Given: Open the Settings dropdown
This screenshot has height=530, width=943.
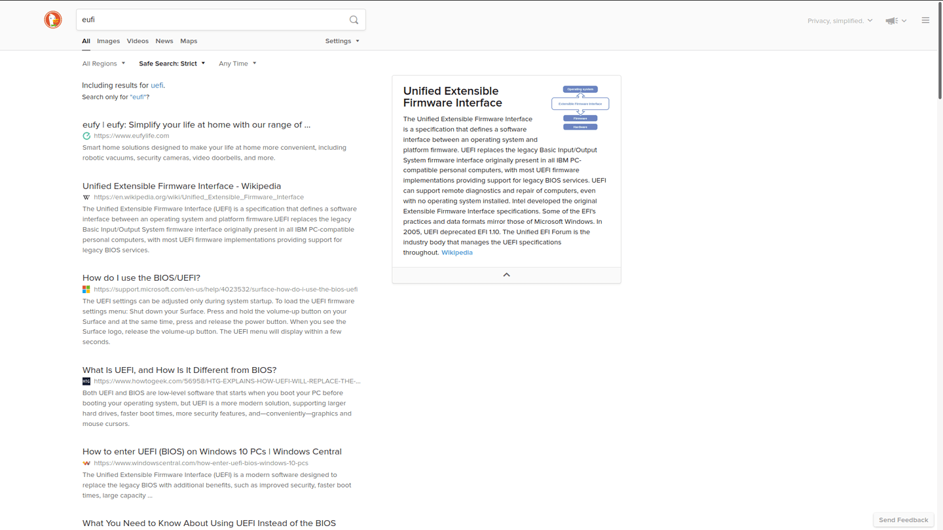Looking at the screenshot, I should [342, 41].
